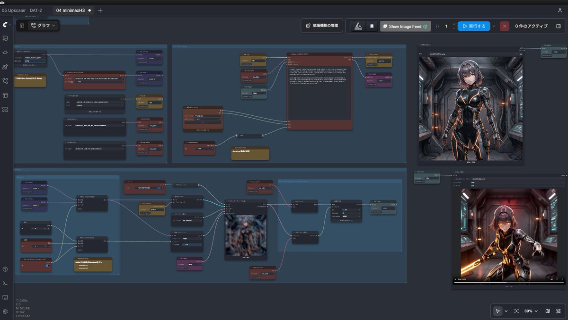Open the 39% zoom dropdown
Image resolution: width=568 pixels, height=320 pixels.
(x=532, y=311)
